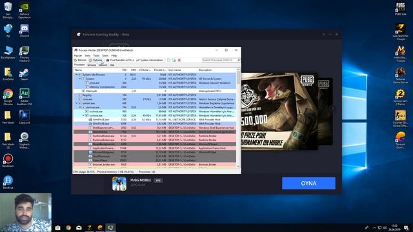Switch to the Disk tab
The image size is (413, 232).
point(112,65)
